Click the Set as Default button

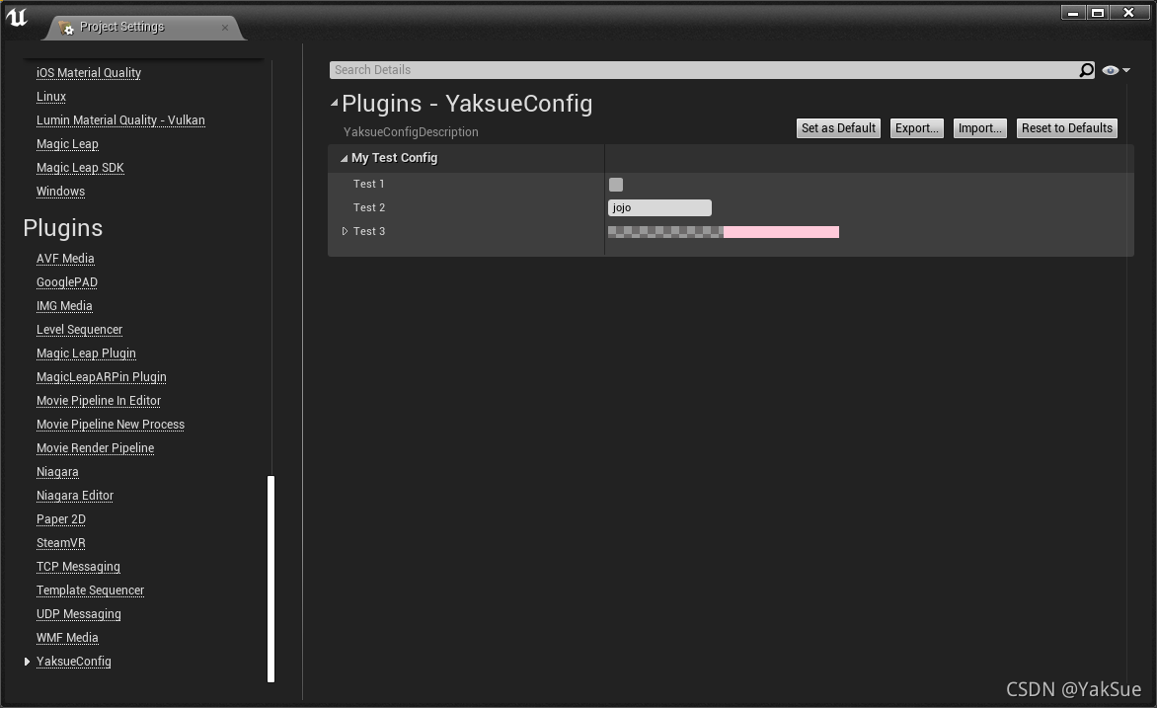[838, 128]
